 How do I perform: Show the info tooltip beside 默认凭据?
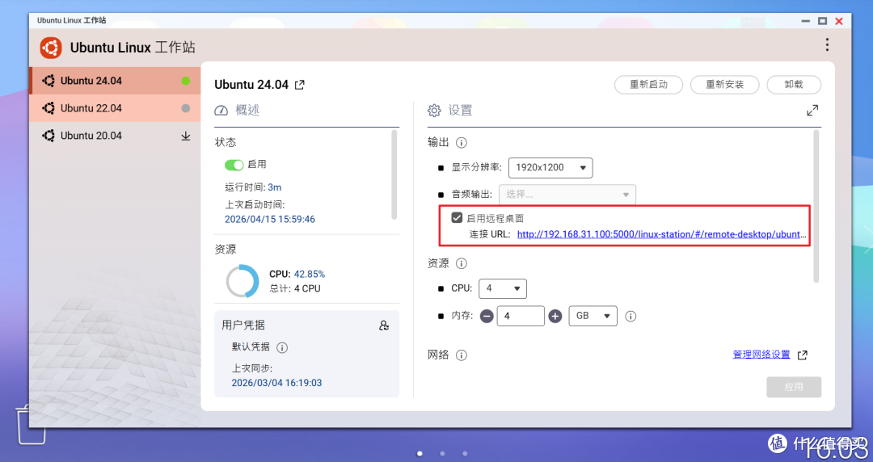[x=282, y=348]
